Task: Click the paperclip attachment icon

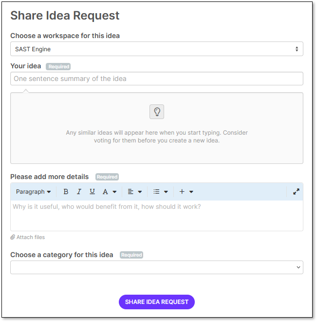Action: [13, 237]
